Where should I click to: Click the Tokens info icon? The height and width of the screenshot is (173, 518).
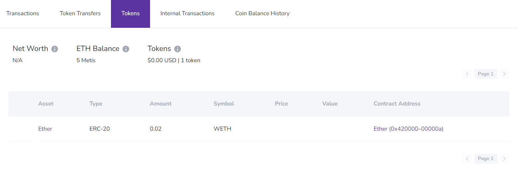(178, 49)
